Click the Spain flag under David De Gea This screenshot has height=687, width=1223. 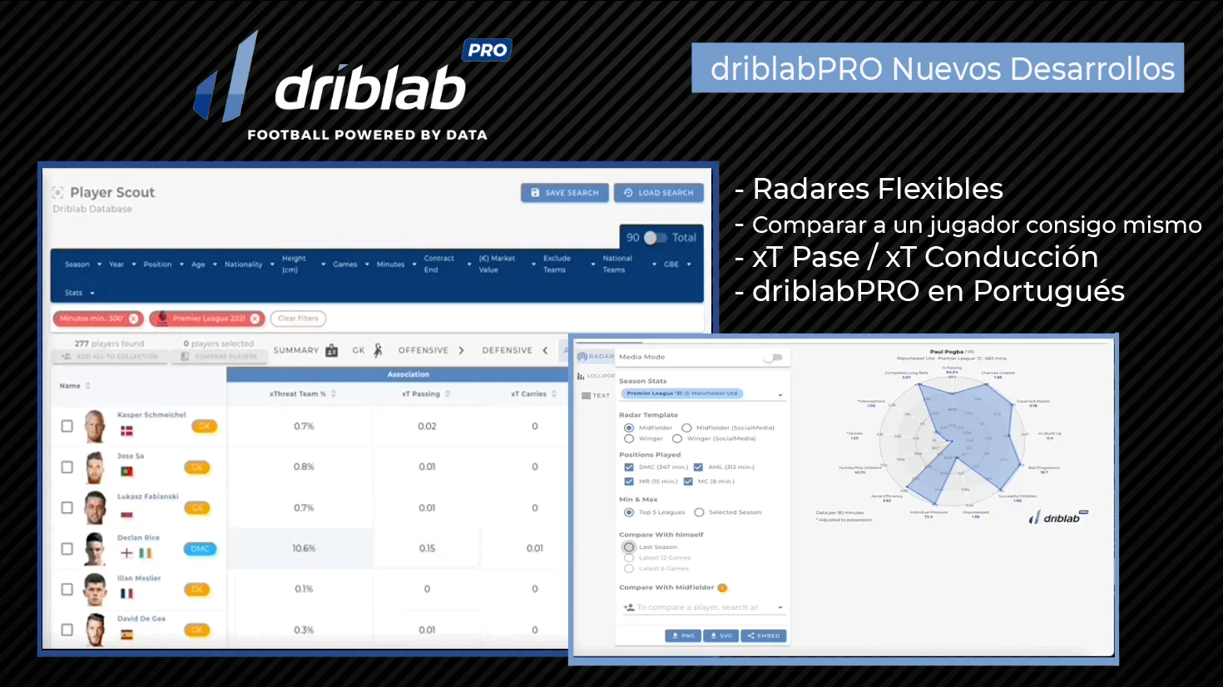coord(126,635)
